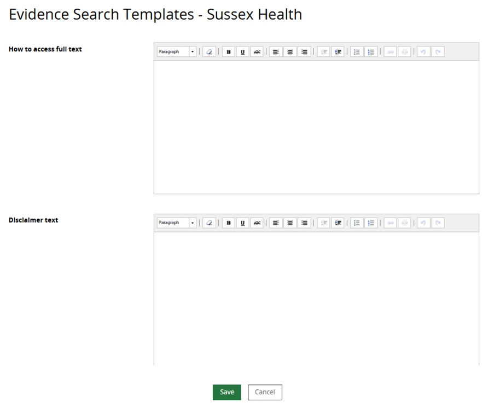Center text in How to access editor
The height and width of the screenshot is (409, 494).
click(290, 51)
